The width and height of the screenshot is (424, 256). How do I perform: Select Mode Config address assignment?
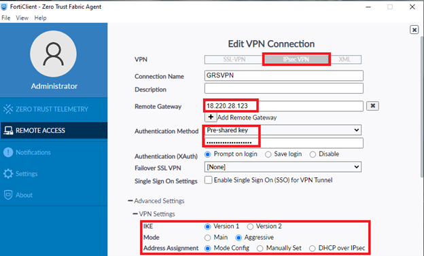208,249
